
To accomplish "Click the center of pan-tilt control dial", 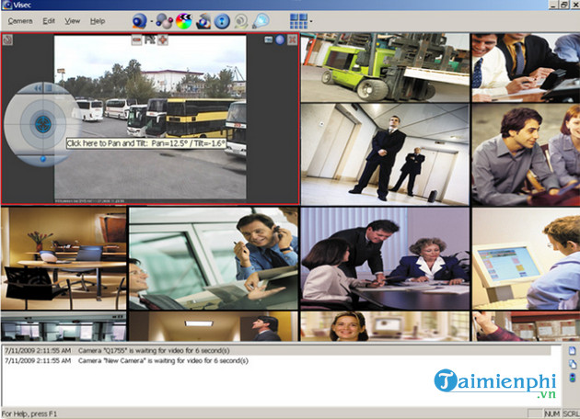I will click(x=41, y=120).
